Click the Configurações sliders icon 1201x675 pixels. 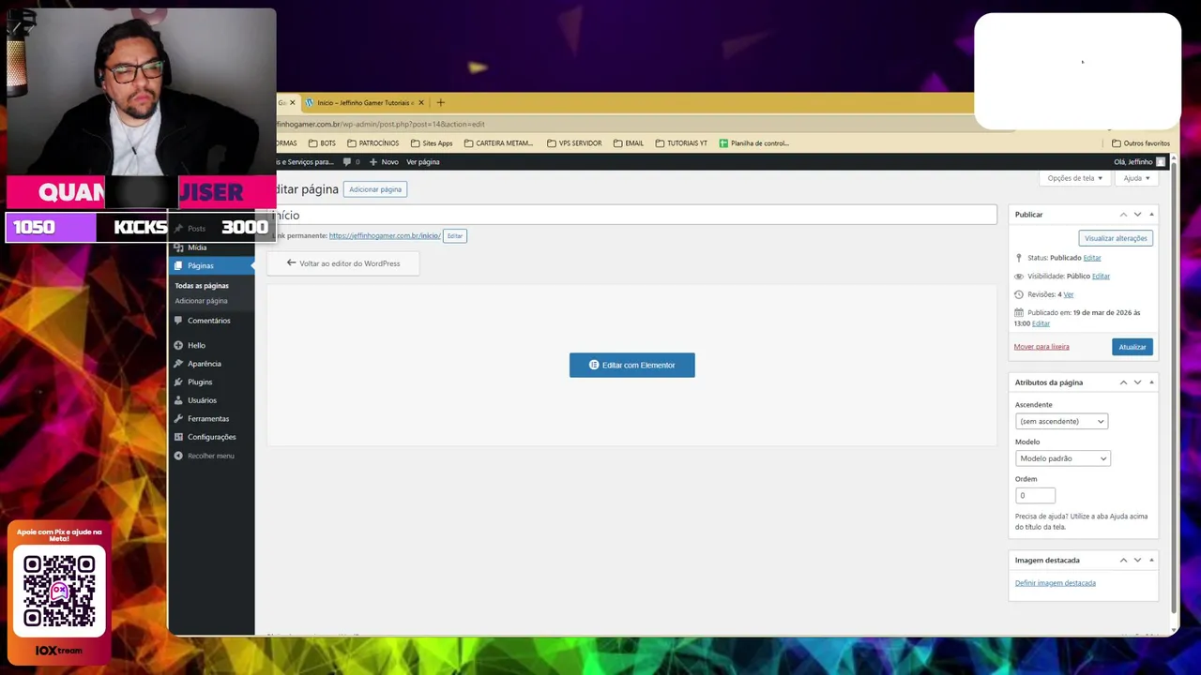[x=178, y=437]
